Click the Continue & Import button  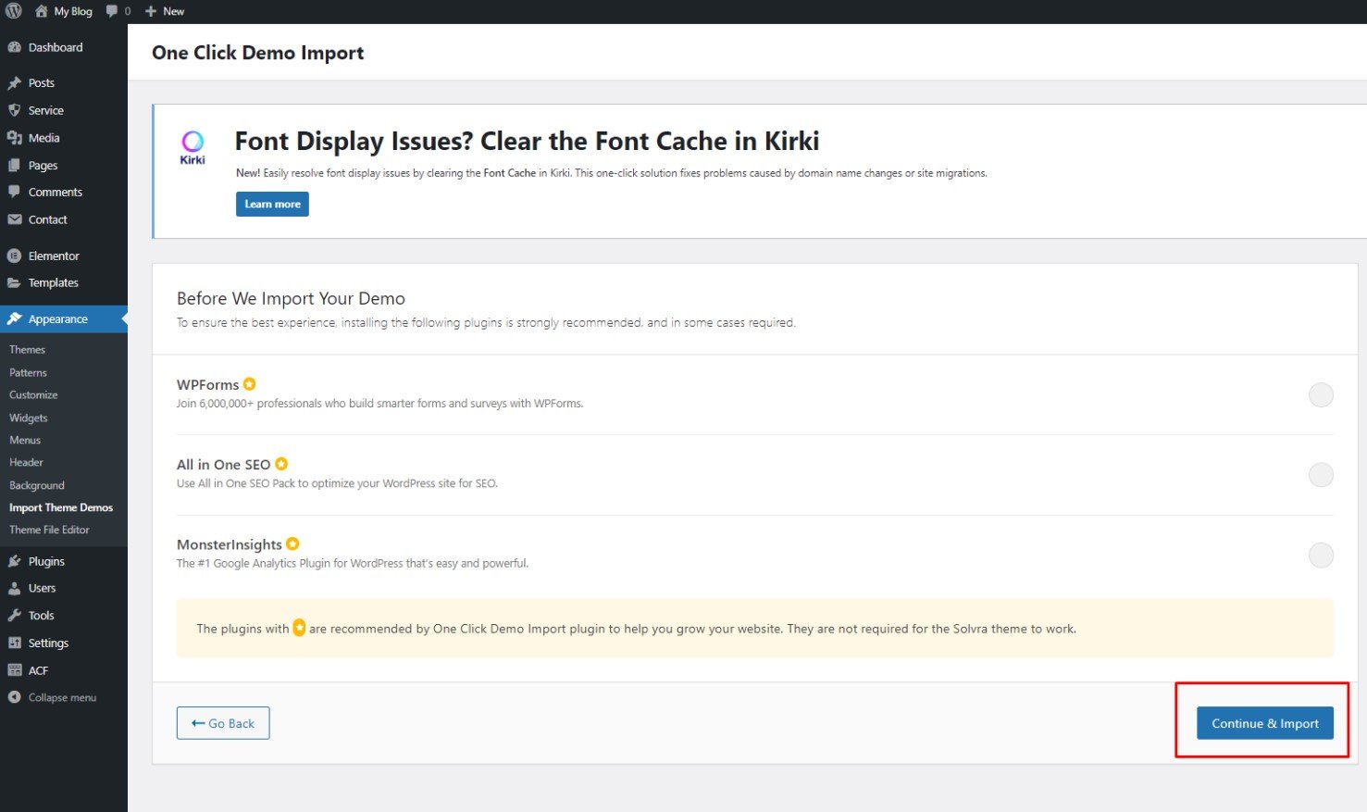(x=1264, y=723)
